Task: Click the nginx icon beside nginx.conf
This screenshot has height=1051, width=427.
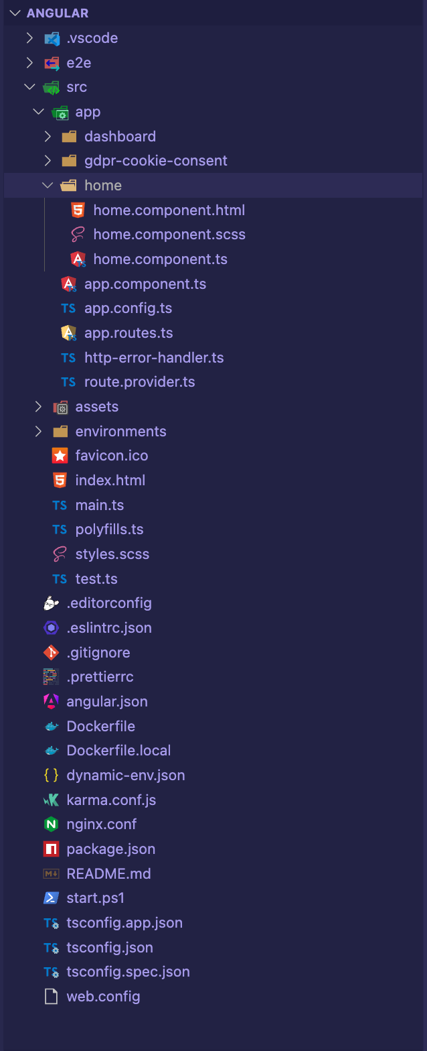Action: [50, 824]
